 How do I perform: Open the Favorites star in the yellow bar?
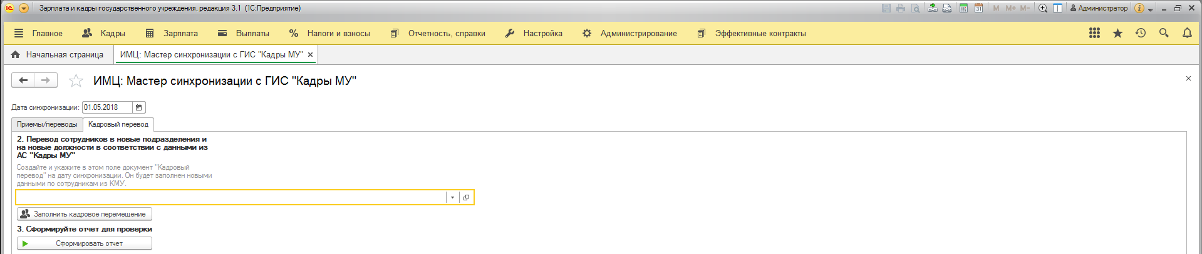coord(1117,33)
